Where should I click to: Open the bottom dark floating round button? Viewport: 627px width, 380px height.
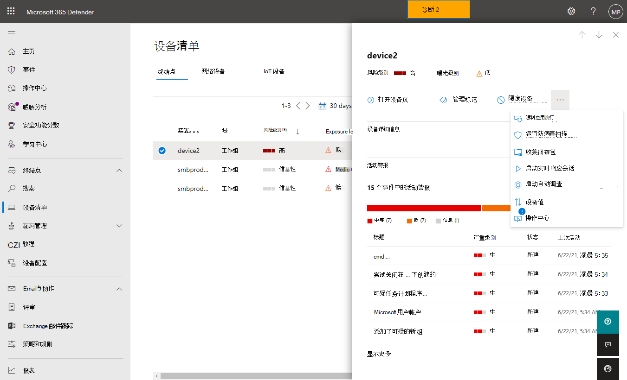click(x=608, y=369)
